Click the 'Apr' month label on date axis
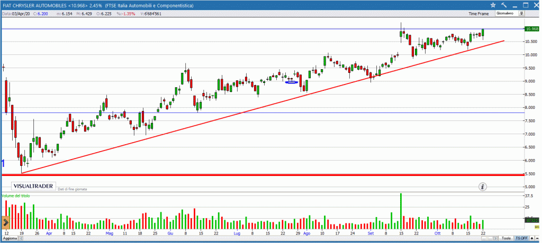This screenshot has width=542, height=243. click(49, 233)
